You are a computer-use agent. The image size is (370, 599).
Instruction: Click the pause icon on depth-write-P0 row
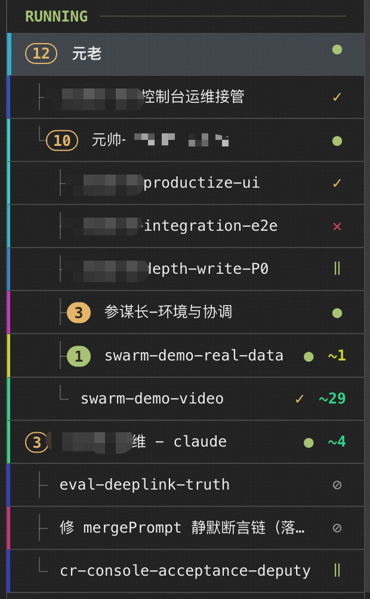coord(337,268)
